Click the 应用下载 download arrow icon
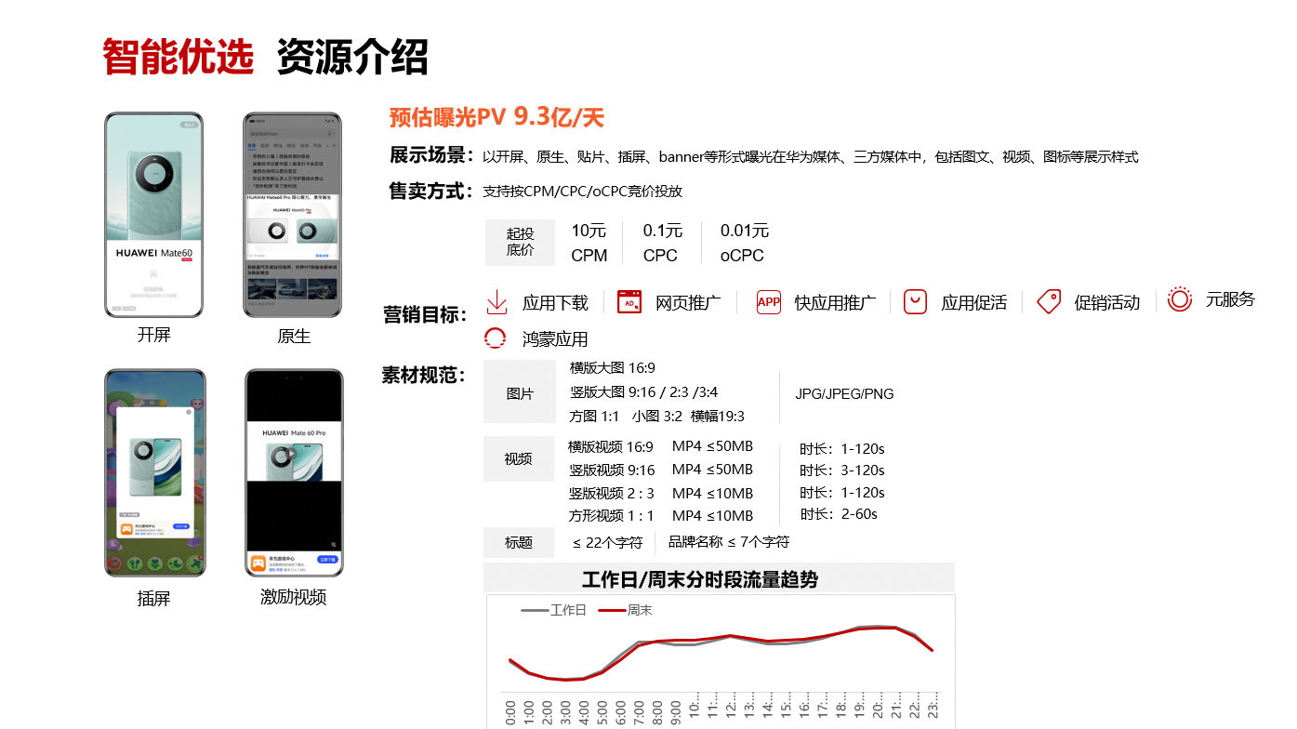 (497, 302)
